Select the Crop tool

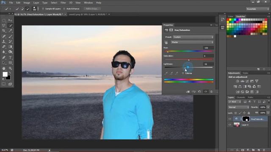[4, 31]
